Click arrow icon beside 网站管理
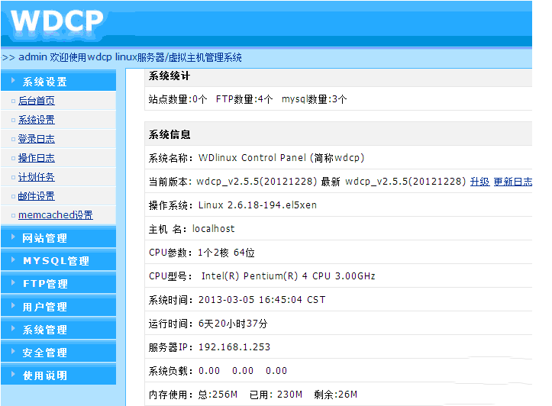Screen dimensions: 552x406 (14, 238)
